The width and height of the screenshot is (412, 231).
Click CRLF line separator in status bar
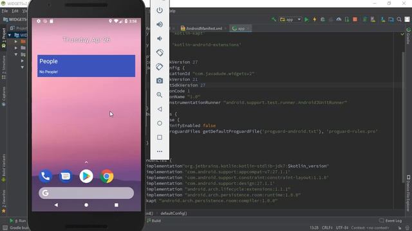click(x=327, y=228)
